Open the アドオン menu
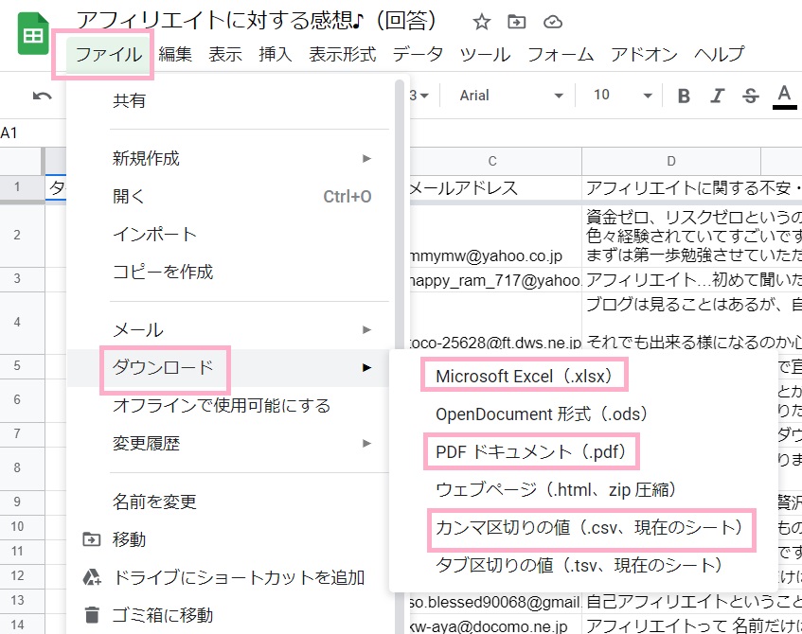 [644, 54]
